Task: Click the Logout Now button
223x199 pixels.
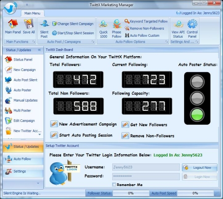Action: click(x=200, y=168)
